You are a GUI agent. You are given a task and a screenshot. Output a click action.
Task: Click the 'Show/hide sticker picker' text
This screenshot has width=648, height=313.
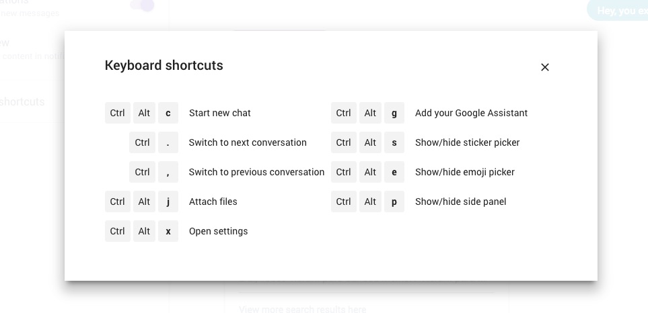[467, 142]
